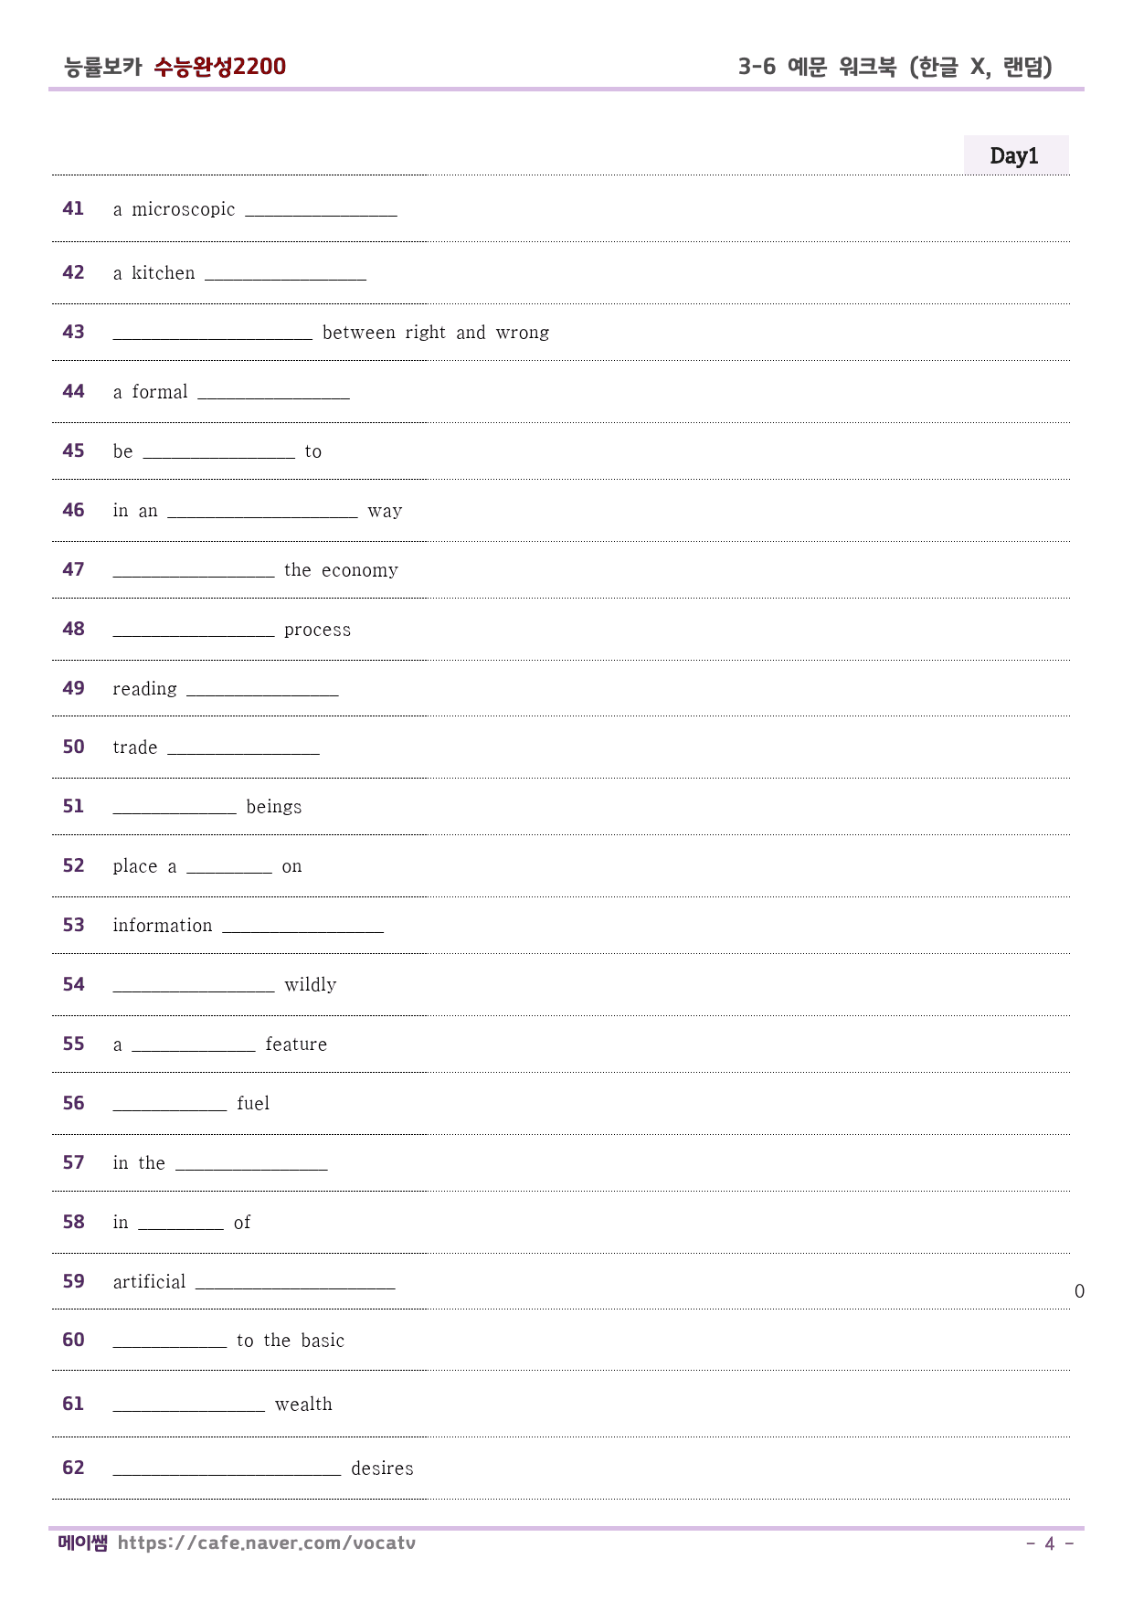Open the cafe.naver.com/vocatv link
Screen dimensions: 1133x1601
pyautogui.click(x=267, y=1543)
